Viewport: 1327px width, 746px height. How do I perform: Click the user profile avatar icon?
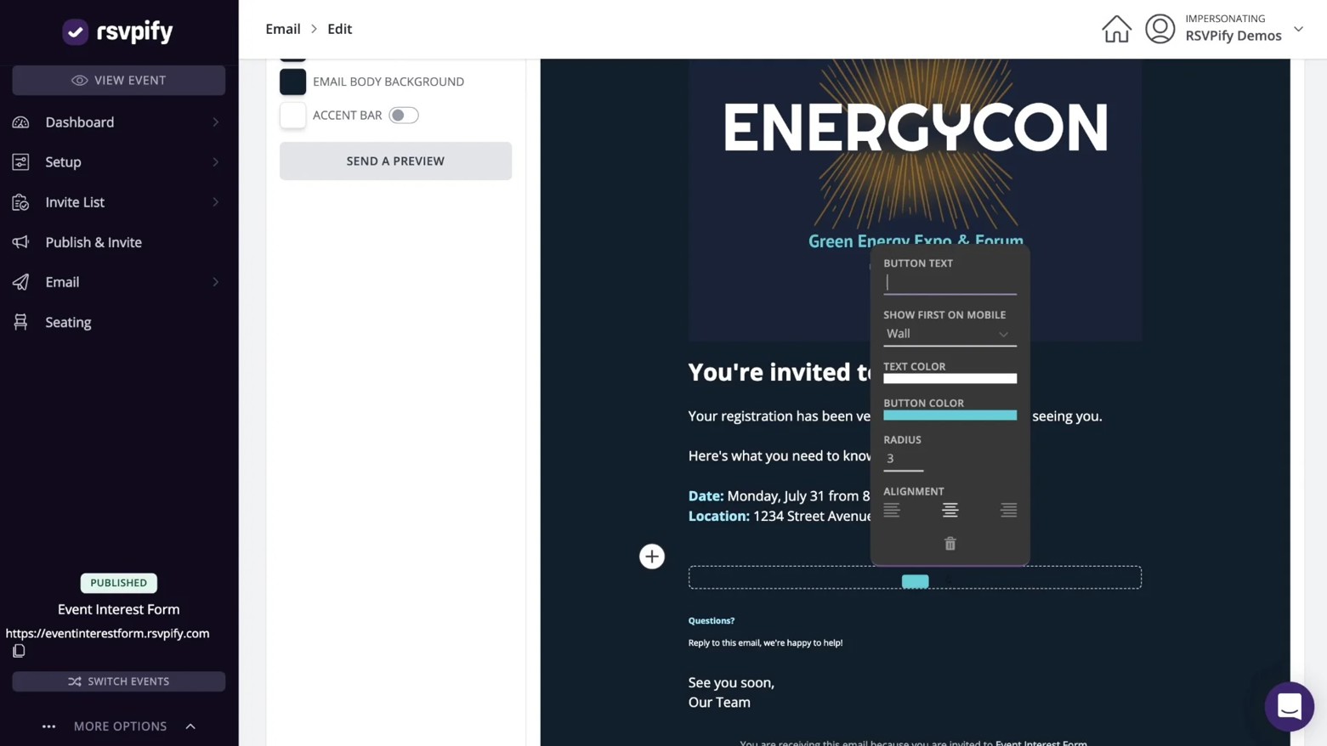coord(1160,29)
